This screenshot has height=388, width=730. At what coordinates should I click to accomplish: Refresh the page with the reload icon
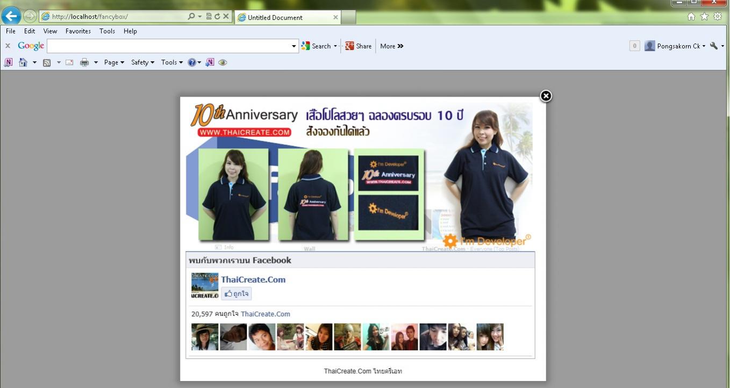click(217, 17)
